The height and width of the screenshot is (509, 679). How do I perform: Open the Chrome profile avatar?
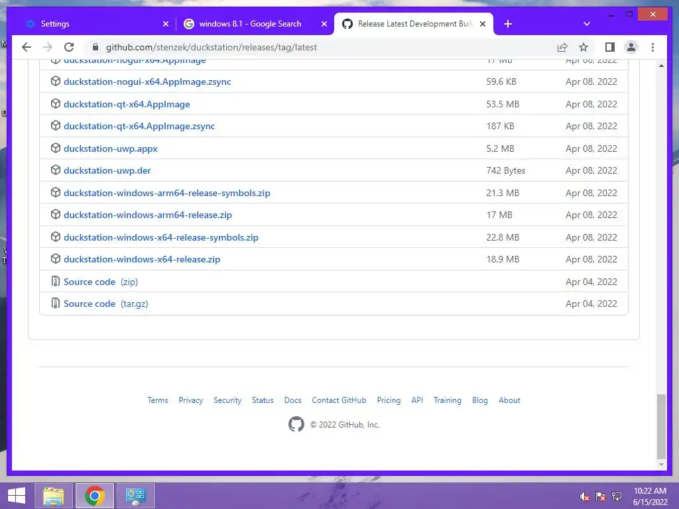pyautogui.click(x=631, y=47)
